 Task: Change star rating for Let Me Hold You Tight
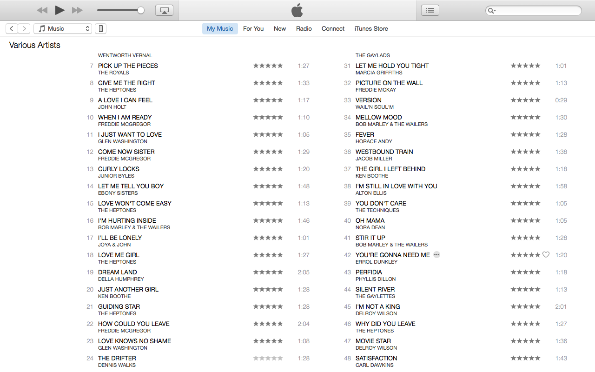pos(525,66)
